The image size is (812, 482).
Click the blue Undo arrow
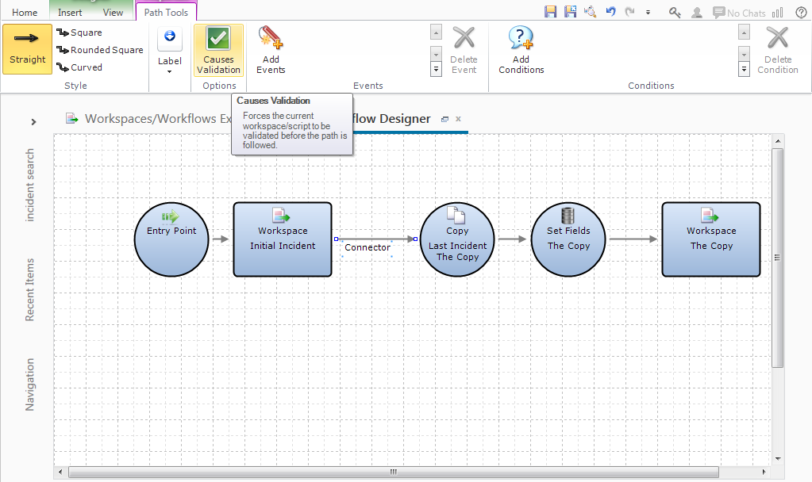tap(610, 12)
